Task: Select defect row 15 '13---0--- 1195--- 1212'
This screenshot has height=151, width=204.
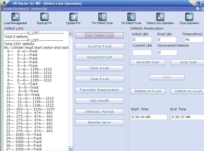Action: pos(30,106)
